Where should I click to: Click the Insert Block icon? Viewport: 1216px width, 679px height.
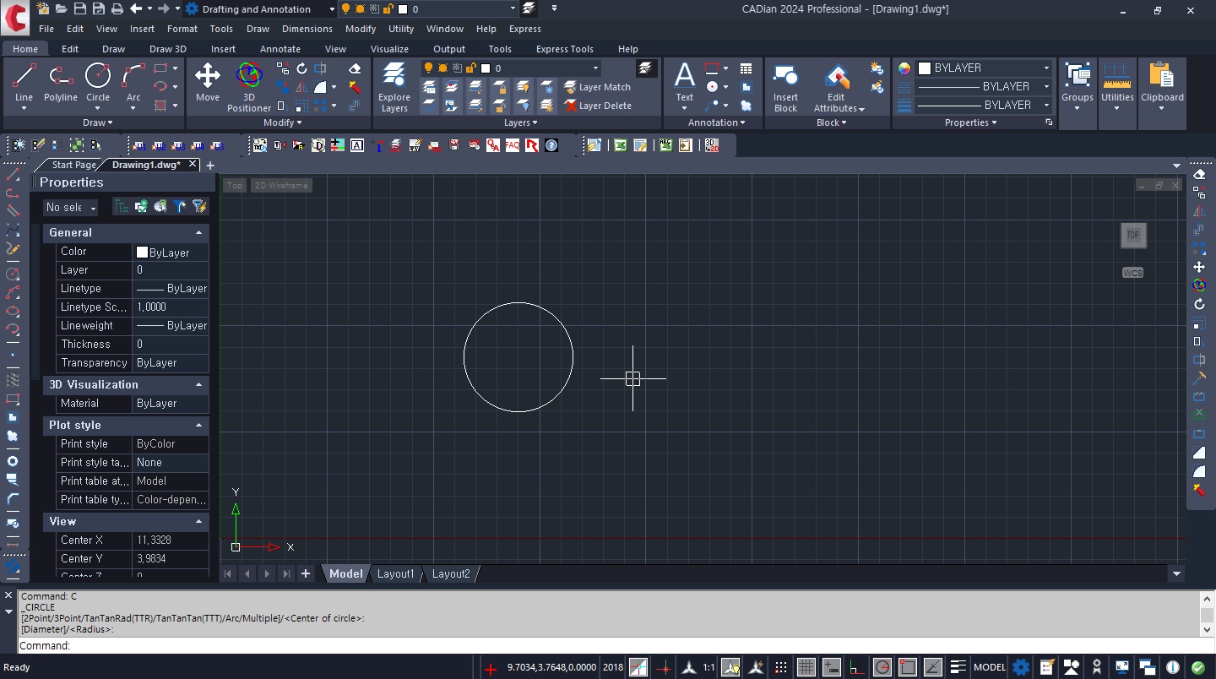click(x=785, y=86)
